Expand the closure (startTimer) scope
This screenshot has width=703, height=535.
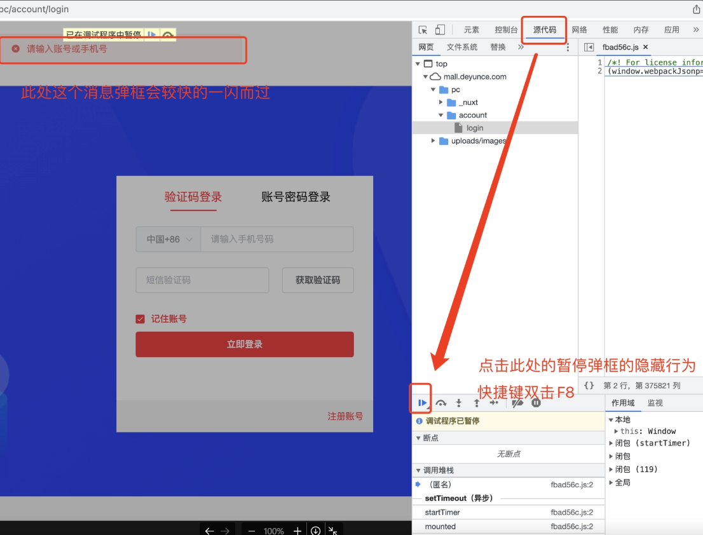611,443
